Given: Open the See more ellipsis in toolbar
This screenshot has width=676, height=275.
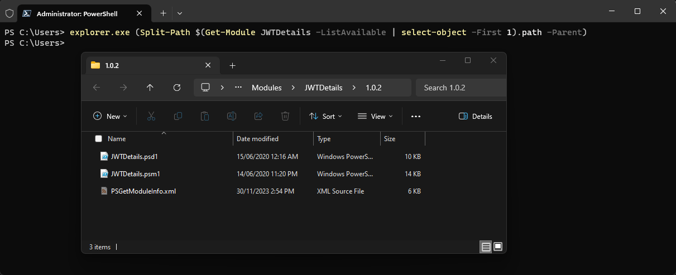Looking at the screenshot, I should coord(415,117).
